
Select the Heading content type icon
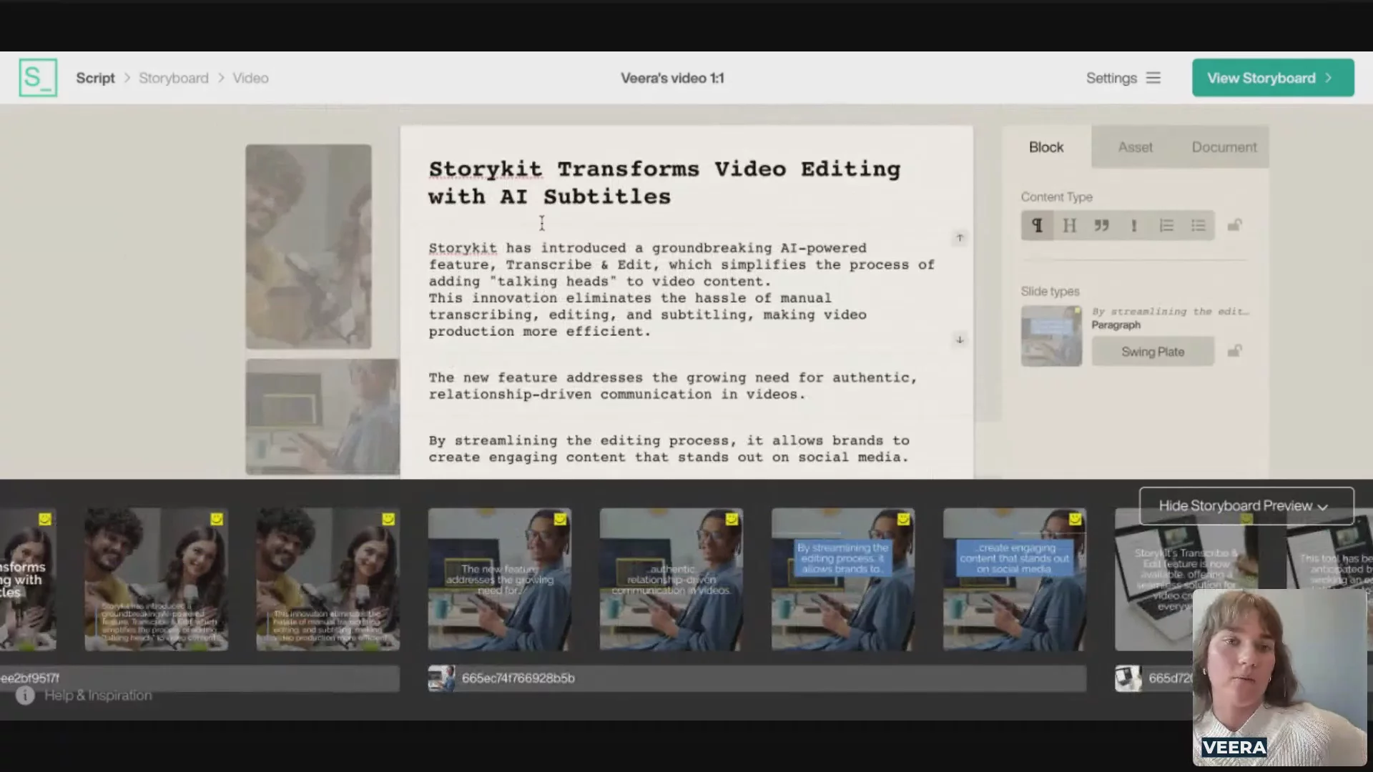[1069, 226]
